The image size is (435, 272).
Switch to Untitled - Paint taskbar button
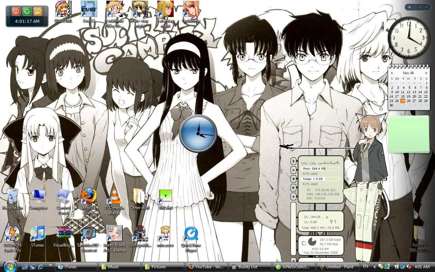click(338, 267)
